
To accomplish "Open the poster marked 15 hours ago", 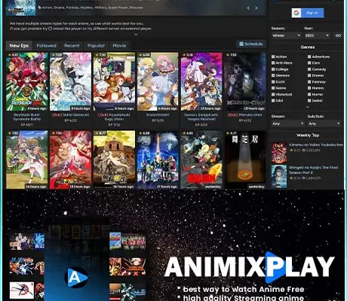I will pyautogui.click(x=70, y=160).
